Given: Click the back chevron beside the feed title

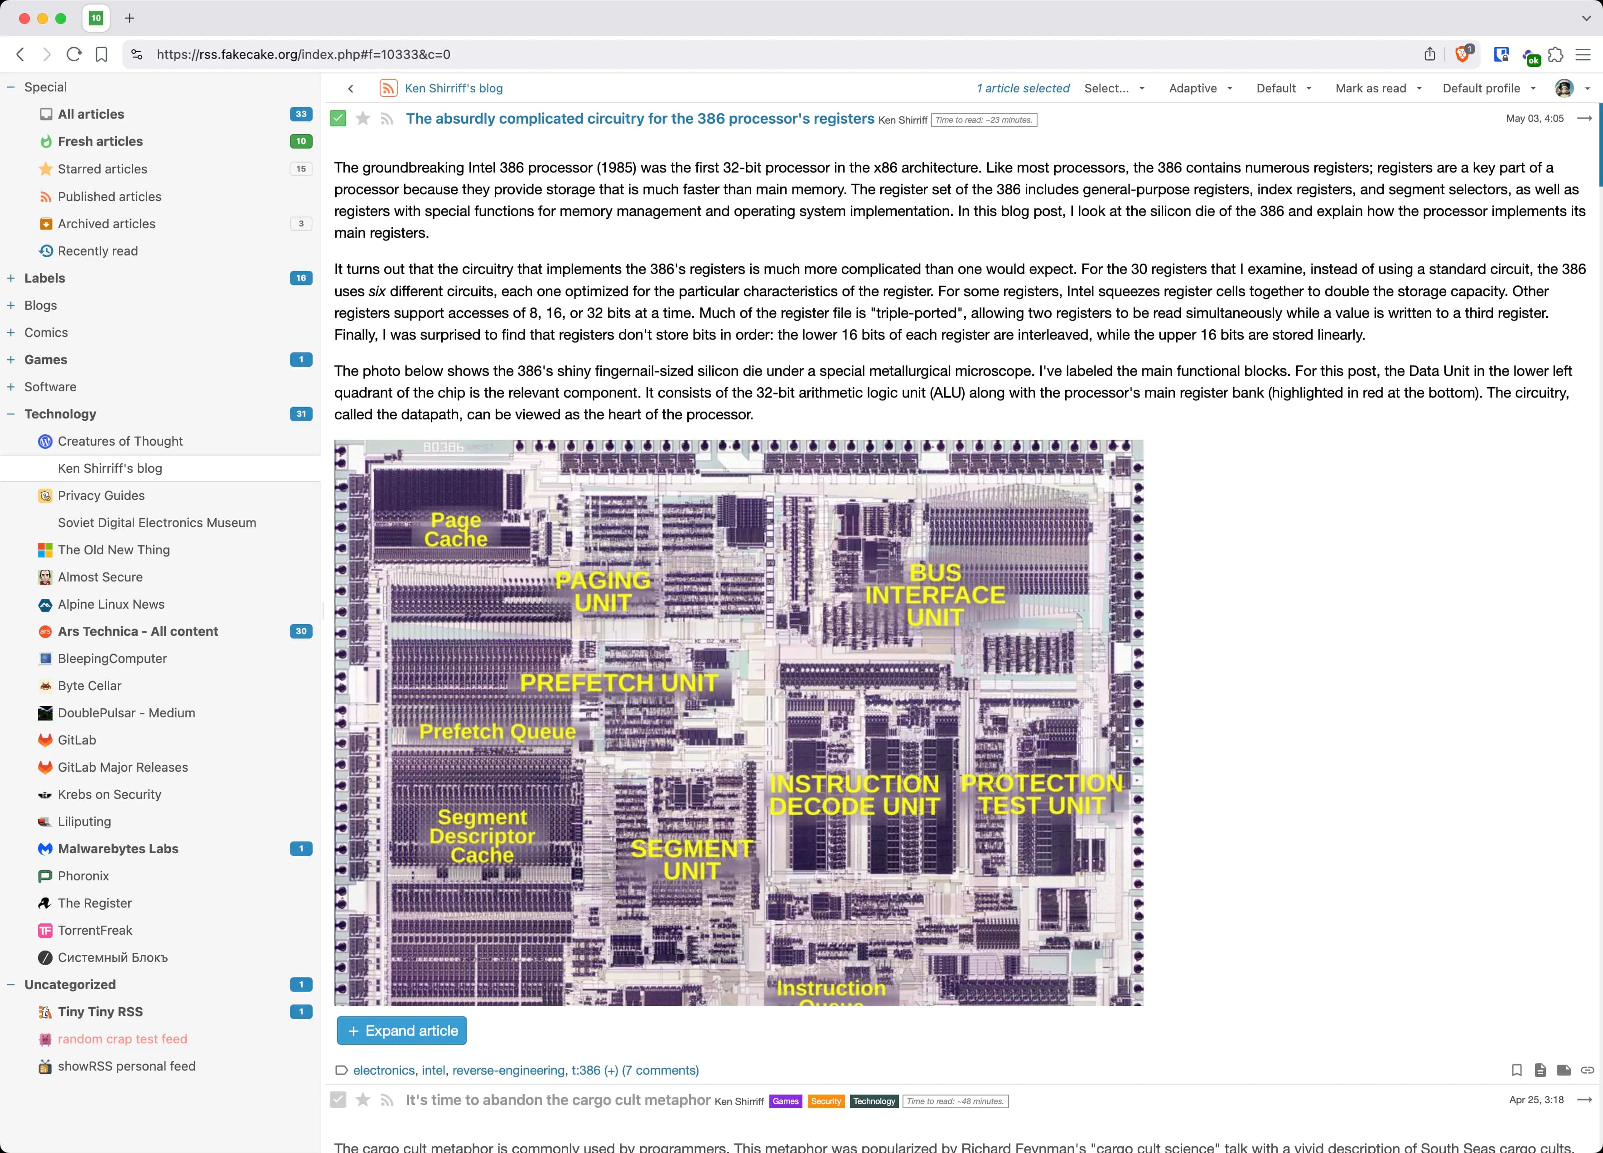Looking at the screenshot, I should 351,88.
